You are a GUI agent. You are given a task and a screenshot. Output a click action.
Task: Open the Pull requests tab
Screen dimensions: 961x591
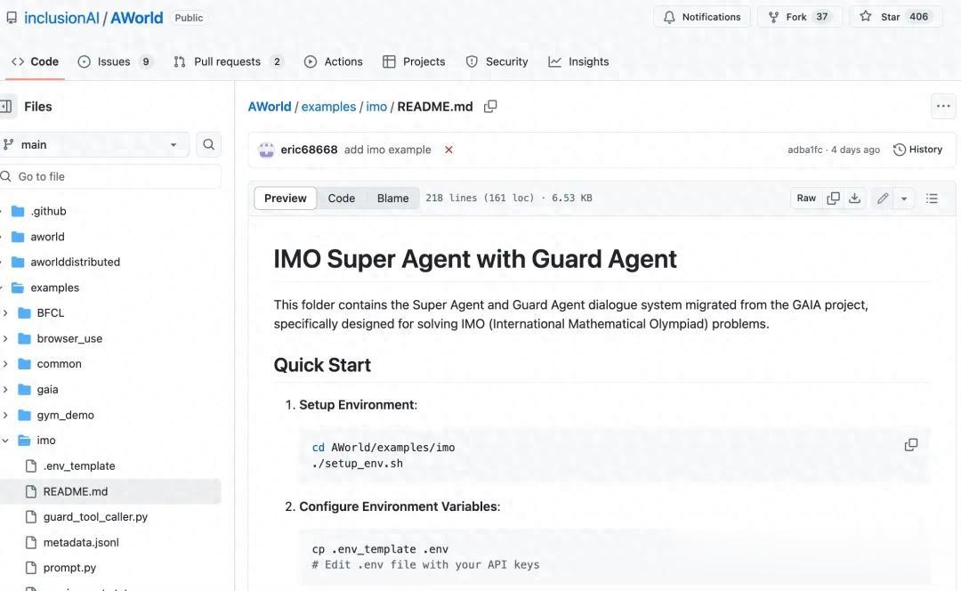coord(228,61)
